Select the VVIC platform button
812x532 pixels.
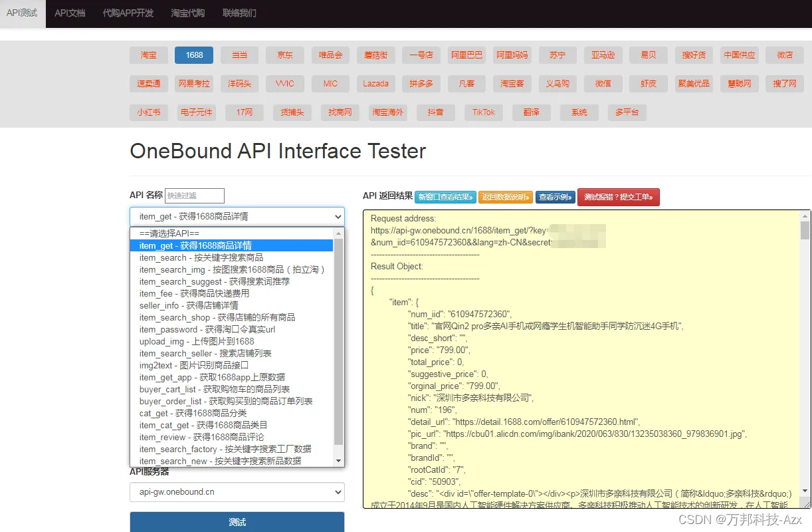(285, 84)
